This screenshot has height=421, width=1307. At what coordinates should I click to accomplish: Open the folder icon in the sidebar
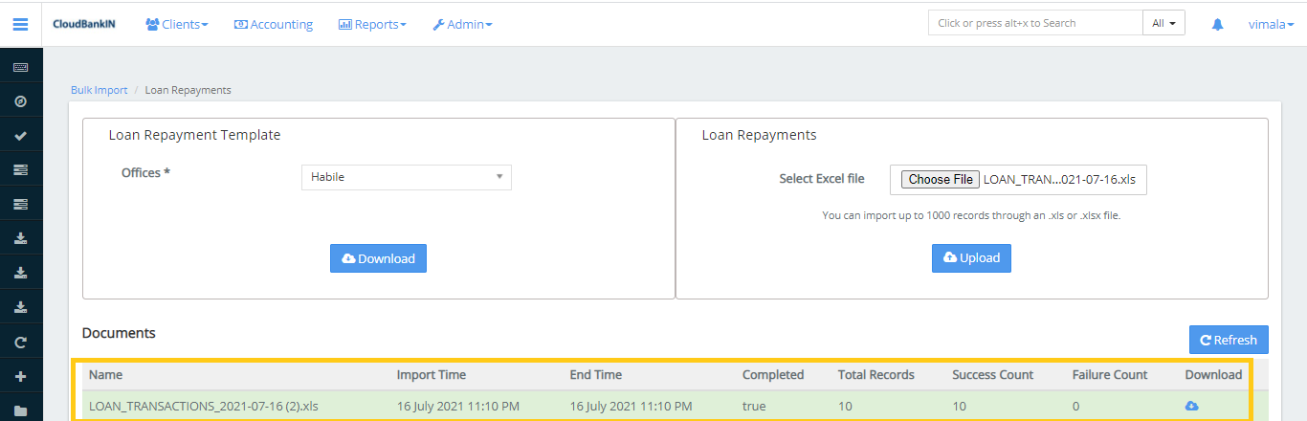pyautogui.click(x=20, y=410)
